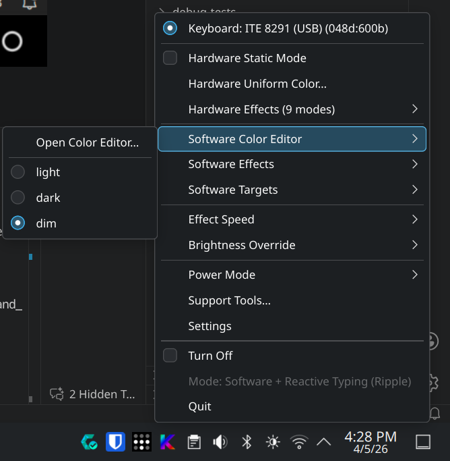This screenshot has width=450, height=461.
Task: Open the Wi-Fi network tray icon
Action: (x=299, y=442)
